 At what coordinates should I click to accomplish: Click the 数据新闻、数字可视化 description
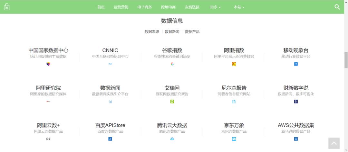tap(296, 94)
